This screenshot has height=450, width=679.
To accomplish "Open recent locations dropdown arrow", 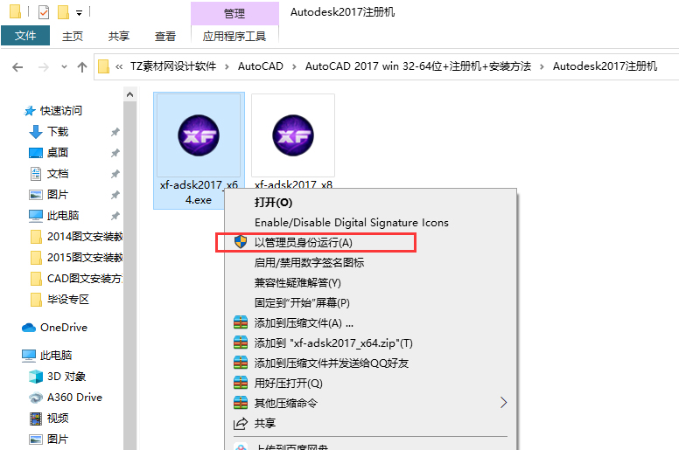I will click(x=64, y=67).
